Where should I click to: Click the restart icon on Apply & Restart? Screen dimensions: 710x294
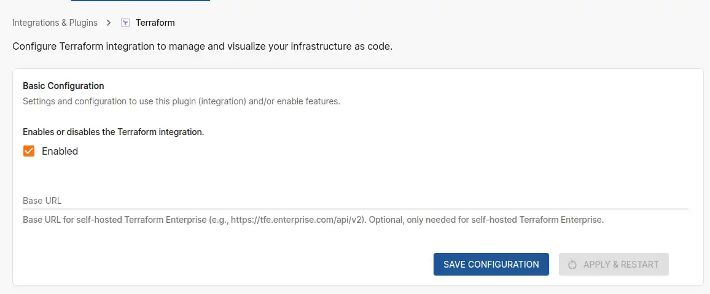pos(572,265)
